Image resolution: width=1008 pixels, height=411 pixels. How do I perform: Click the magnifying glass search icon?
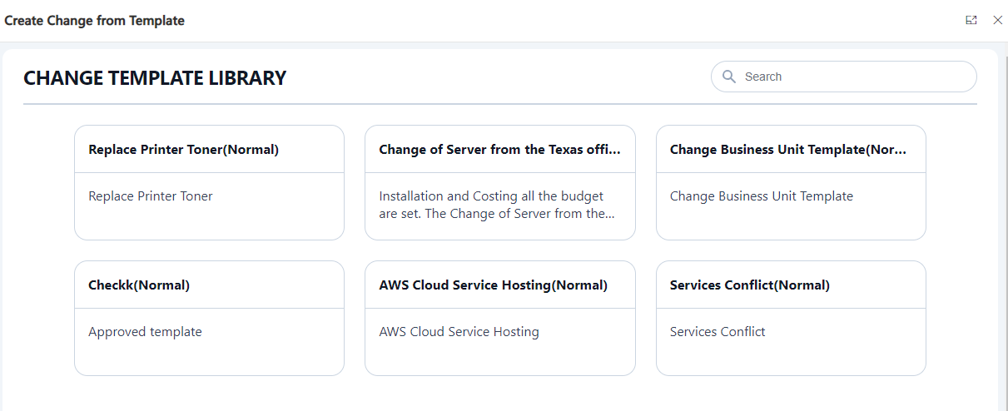(729, 77)
